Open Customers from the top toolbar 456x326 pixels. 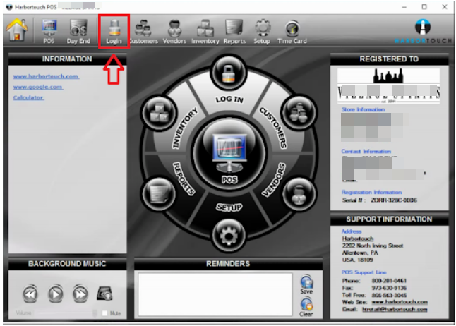(143, 32)
